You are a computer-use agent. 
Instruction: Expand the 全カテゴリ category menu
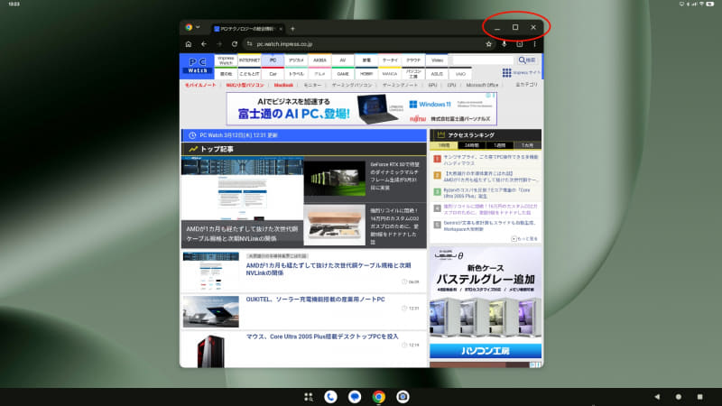point(526,85)
